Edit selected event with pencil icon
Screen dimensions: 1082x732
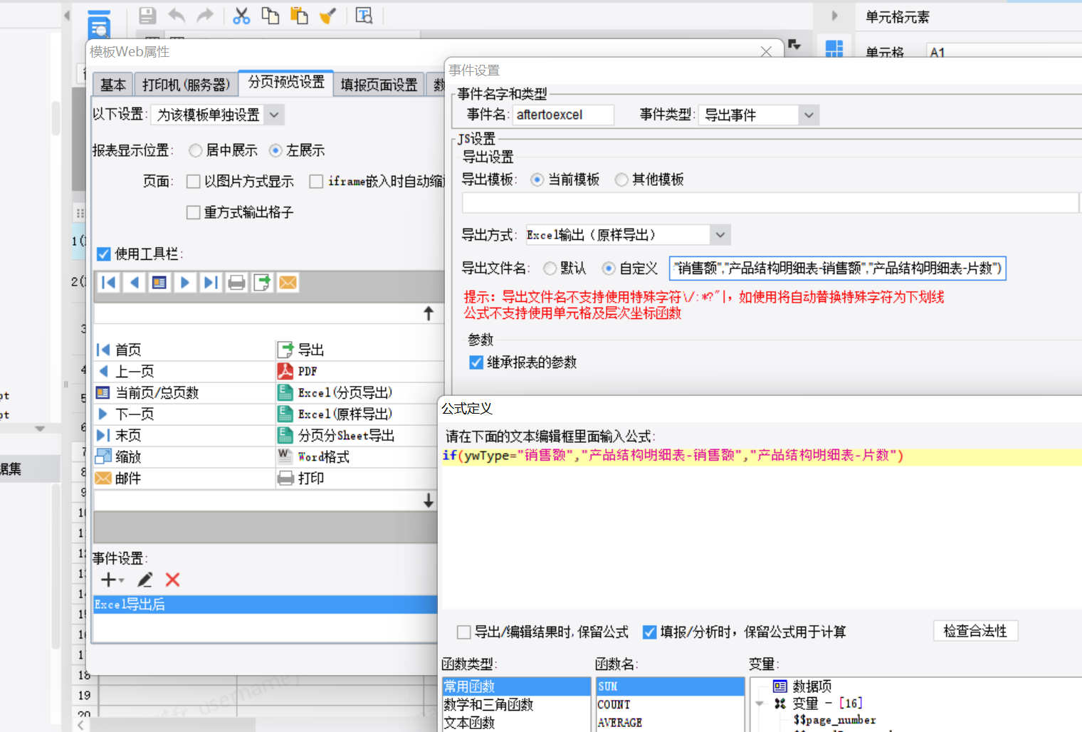145,580
